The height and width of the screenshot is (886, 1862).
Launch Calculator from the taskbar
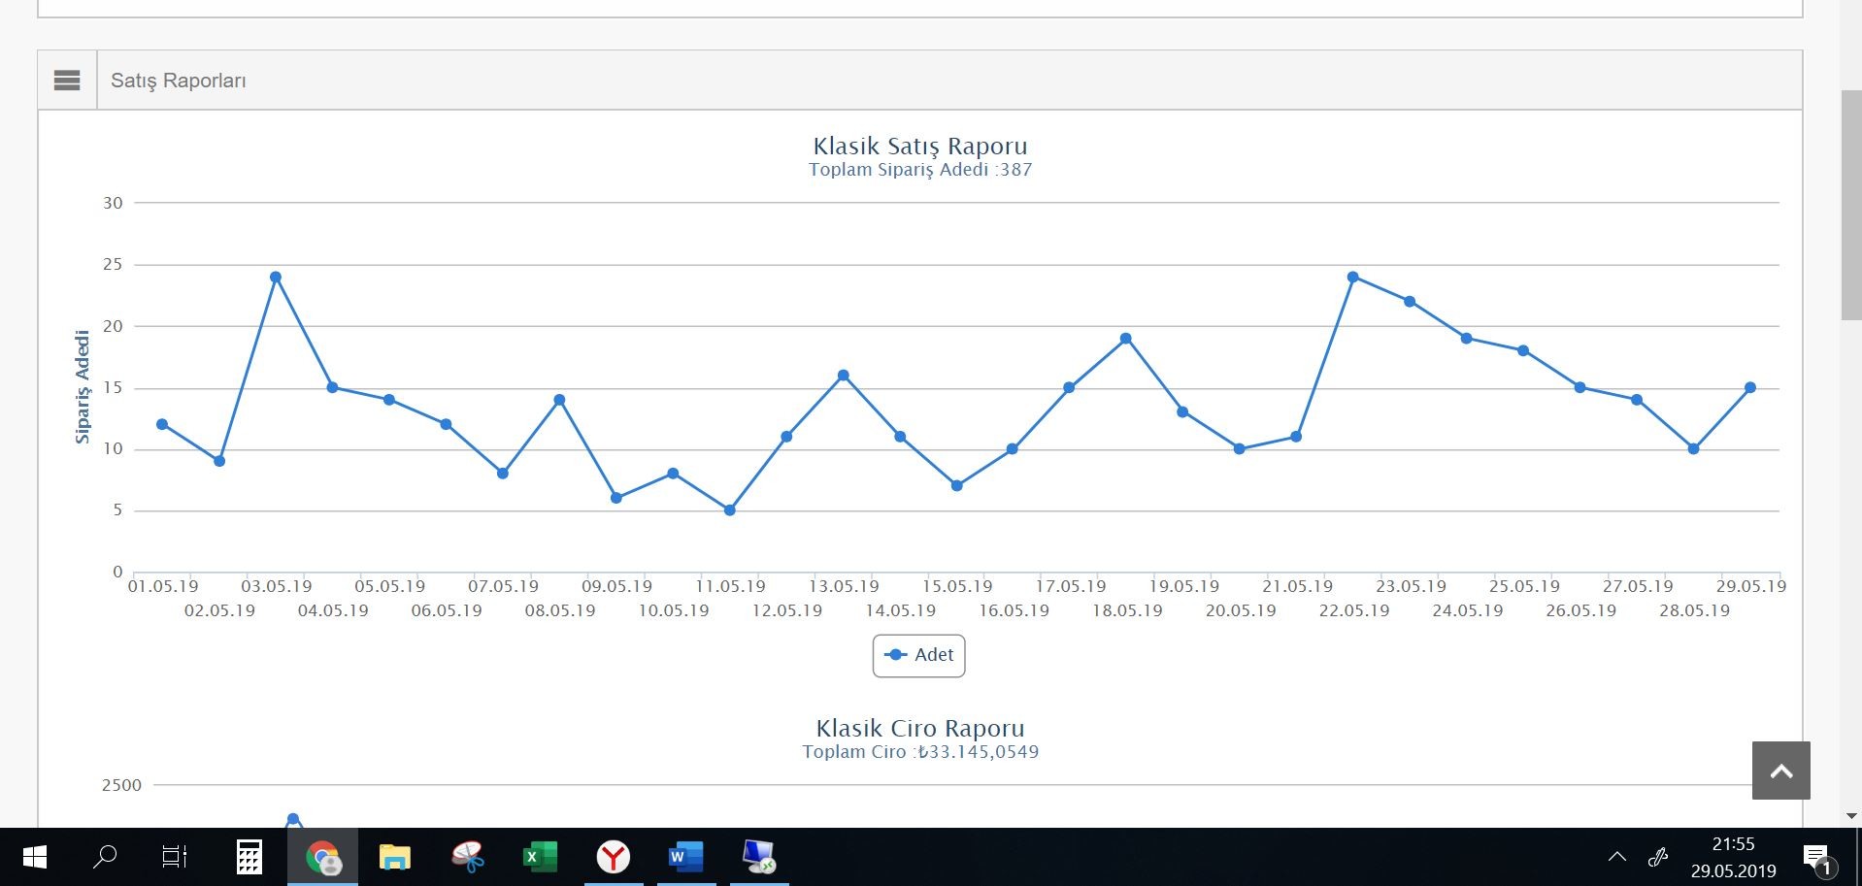[249, 857]
